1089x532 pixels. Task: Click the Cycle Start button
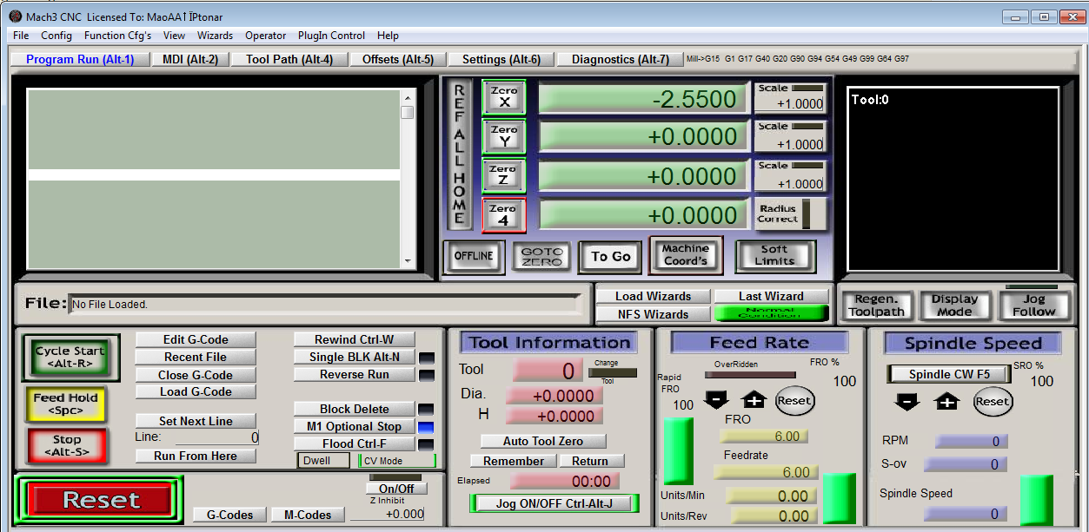click(70, 358)
